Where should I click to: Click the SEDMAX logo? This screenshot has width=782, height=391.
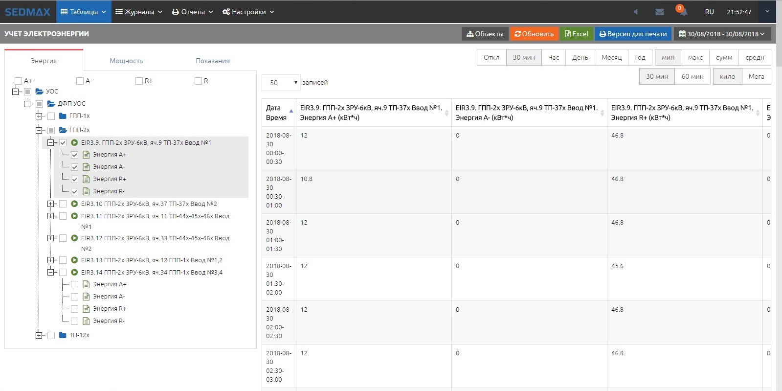click(x=27, y=12)
